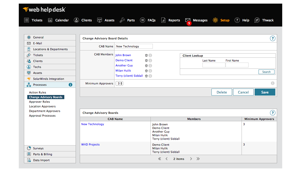Open the Minimum Approvers dropdown

click(x=119, y=83)
